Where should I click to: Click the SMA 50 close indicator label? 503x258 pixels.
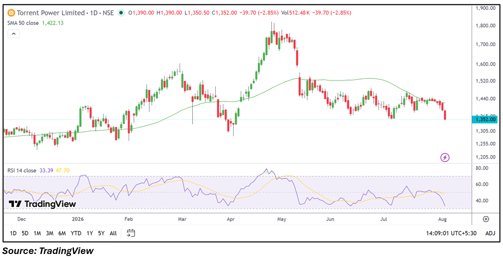tap(23, 23)
